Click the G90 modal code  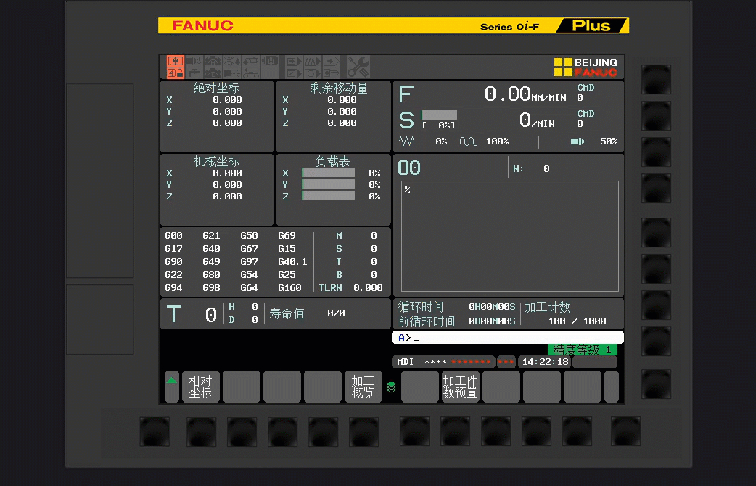coord(173,261)
